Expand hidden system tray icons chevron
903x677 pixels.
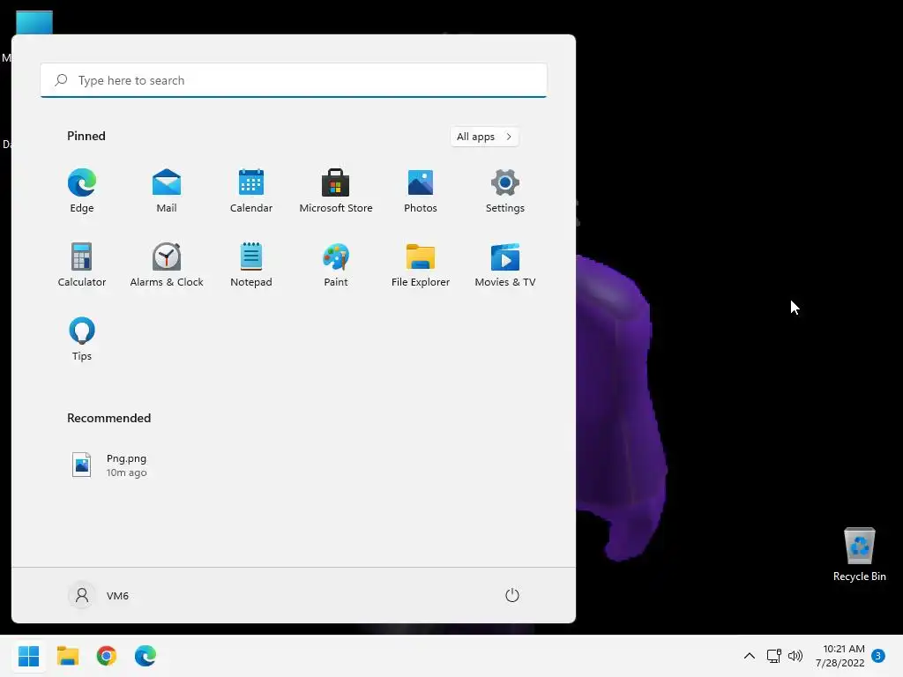(x=750, y=656)
